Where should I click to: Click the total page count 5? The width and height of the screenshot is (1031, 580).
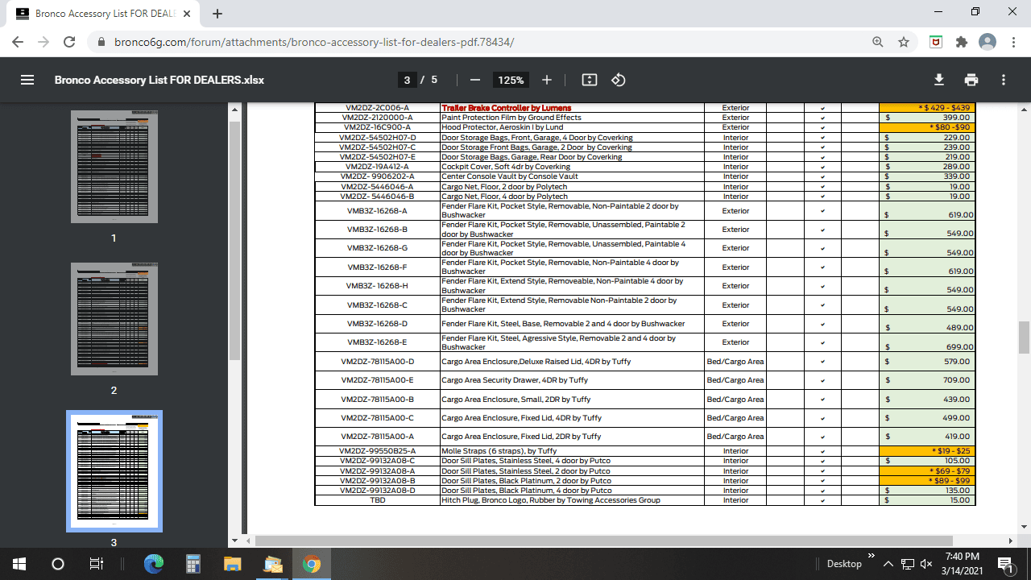tap(434, 80)
